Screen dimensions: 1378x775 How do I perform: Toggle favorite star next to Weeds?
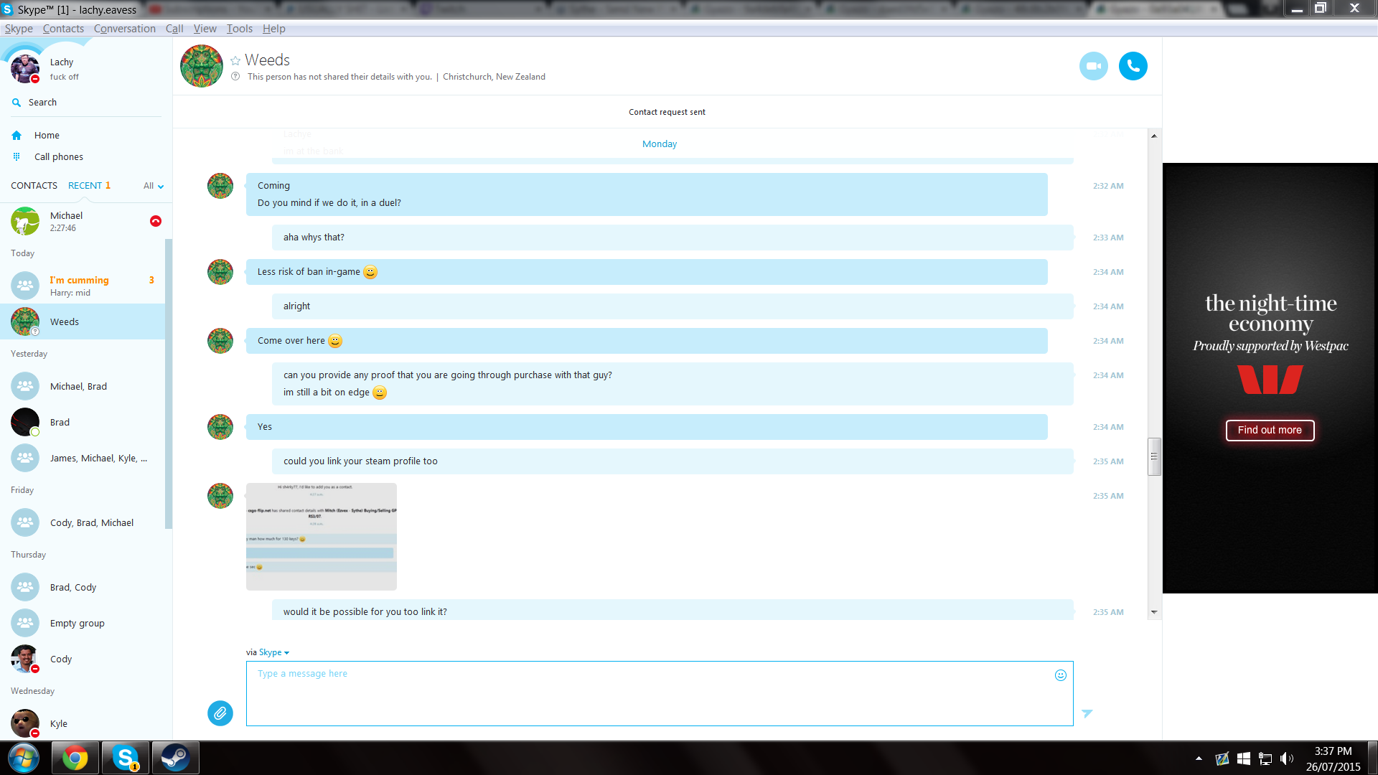tap(235, 61)
